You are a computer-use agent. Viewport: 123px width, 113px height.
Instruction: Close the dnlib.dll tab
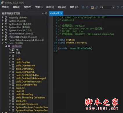tap(61, 13)
